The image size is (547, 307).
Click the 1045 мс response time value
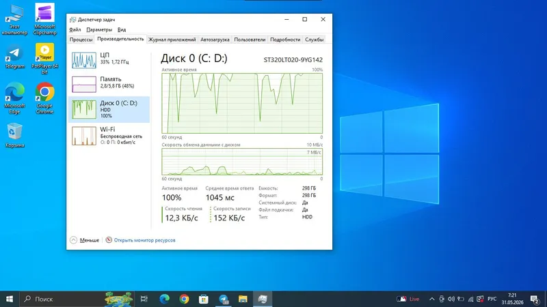click(219, 198)
